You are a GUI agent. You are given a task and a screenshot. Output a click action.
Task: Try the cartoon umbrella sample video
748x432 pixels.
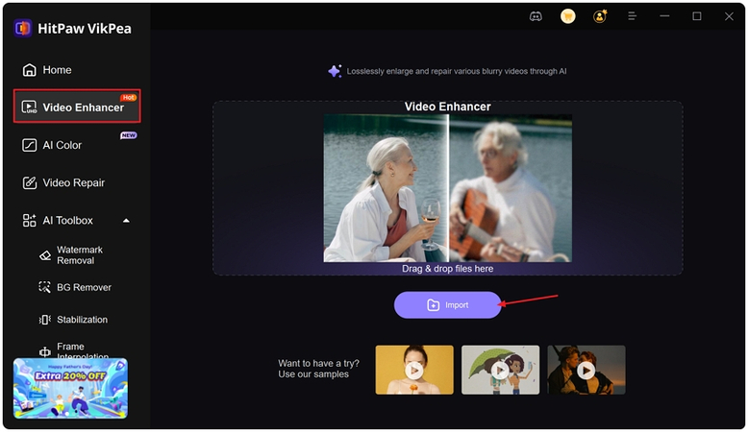[x=500, y=370]
